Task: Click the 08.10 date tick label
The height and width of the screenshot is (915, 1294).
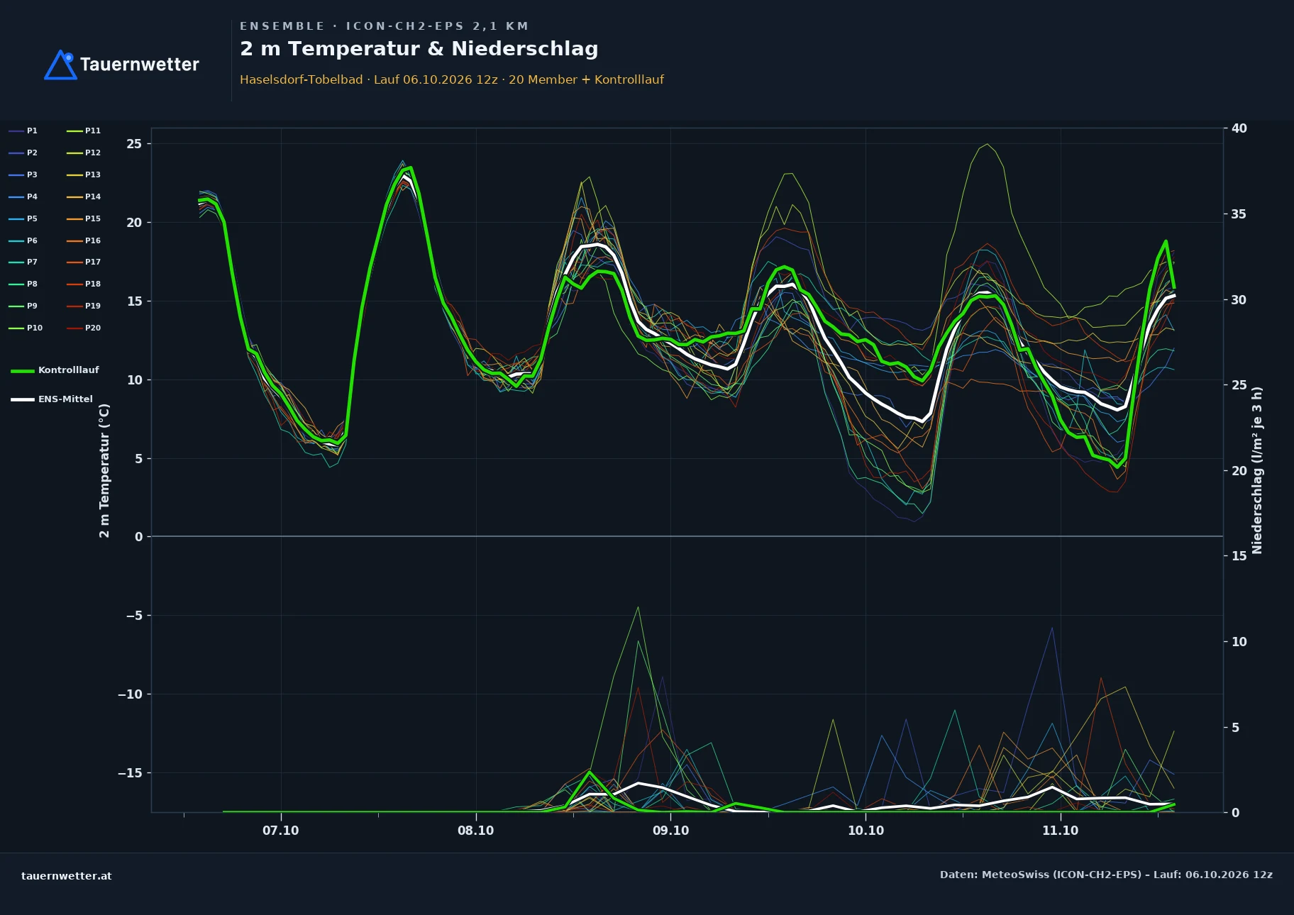Action: click(476, 831)
